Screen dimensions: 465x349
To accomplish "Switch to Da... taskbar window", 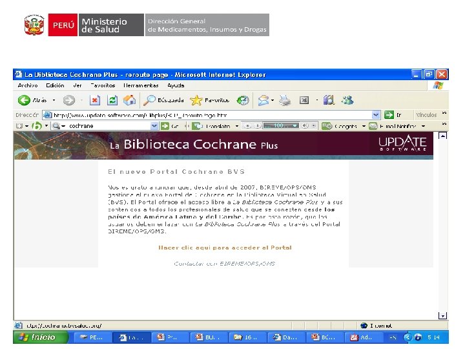I will (x=286, y=337).
